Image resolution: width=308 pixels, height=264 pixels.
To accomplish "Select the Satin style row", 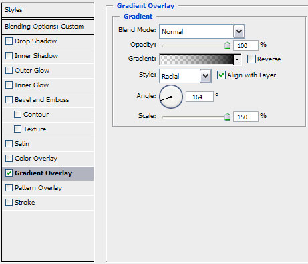I will (48, 144).
